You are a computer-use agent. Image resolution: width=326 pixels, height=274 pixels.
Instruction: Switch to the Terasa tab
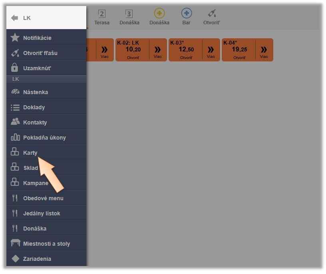(102, 18)
